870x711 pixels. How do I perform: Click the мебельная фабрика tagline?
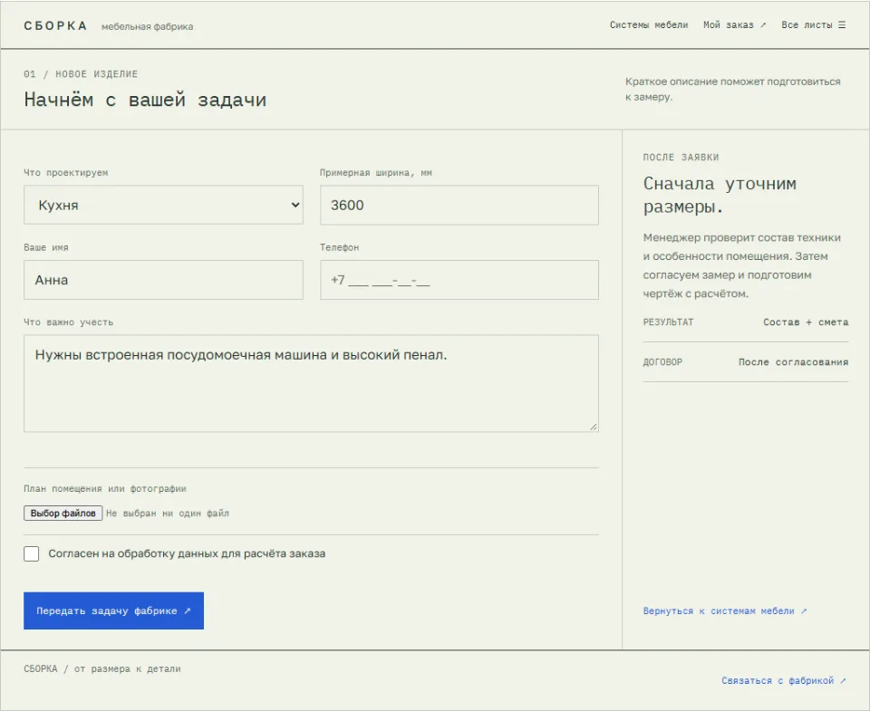point(147,26)
